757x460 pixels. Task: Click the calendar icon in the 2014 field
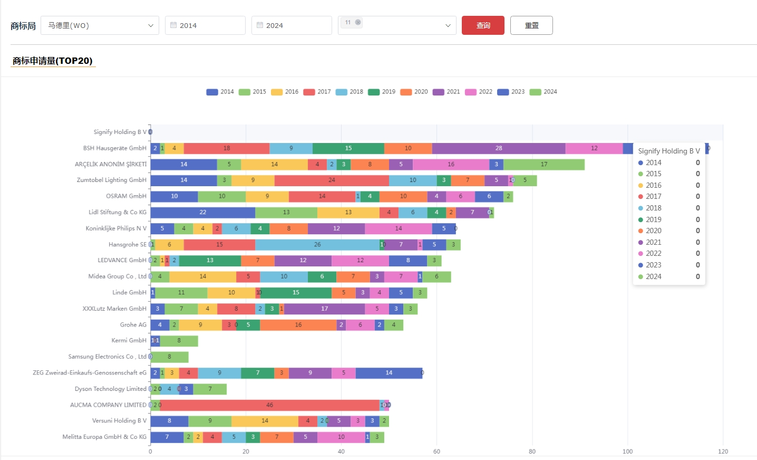coord(173,25)
